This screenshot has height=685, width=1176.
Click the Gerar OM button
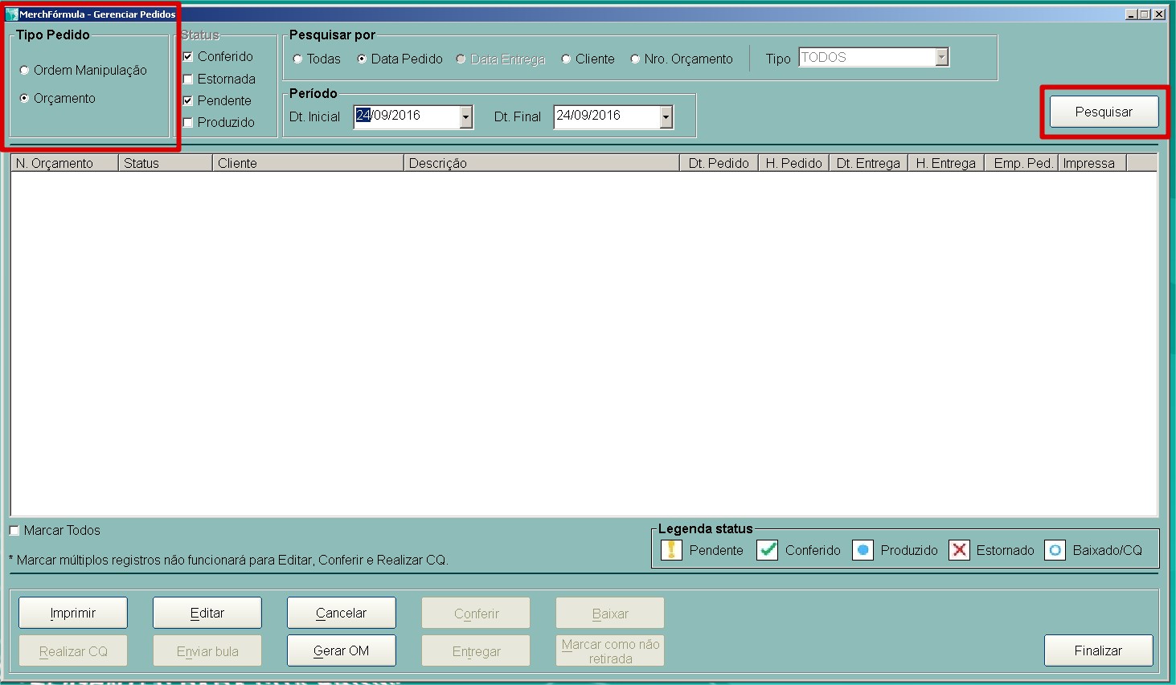tap(341, 650)
